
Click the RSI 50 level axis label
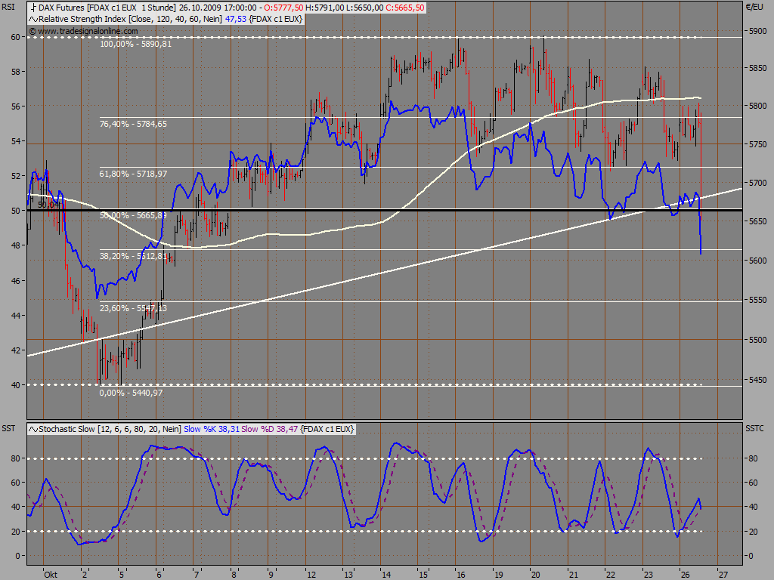15,211
